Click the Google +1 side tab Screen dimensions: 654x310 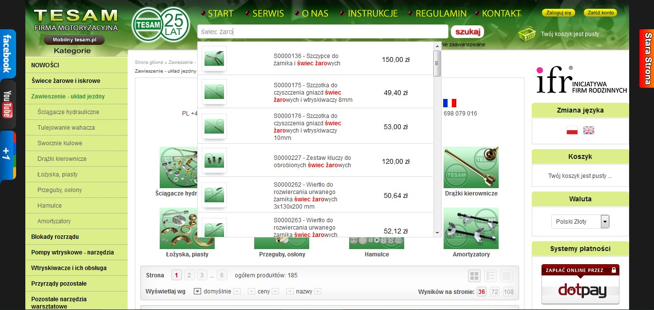point(7,155)
